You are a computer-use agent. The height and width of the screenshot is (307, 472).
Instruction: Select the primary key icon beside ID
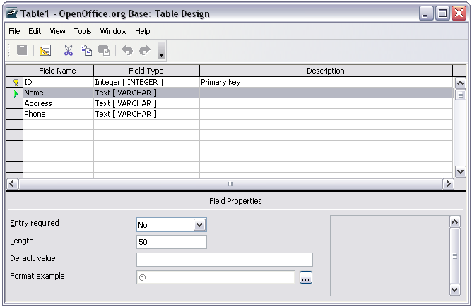(x=15, y=83)
